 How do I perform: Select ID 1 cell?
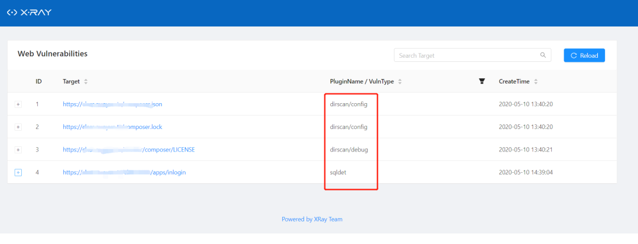click(37, 104)
